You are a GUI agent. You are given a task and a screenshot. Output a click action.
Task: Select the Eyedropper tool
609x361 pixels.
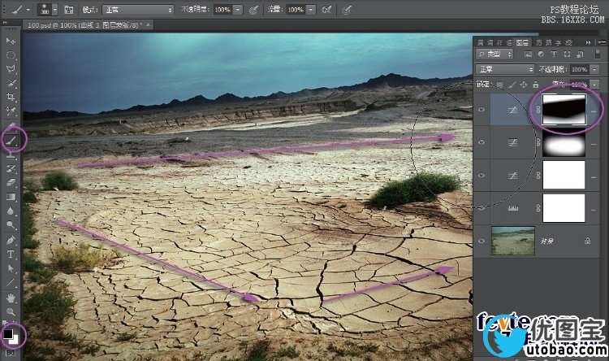click(11, 111)
